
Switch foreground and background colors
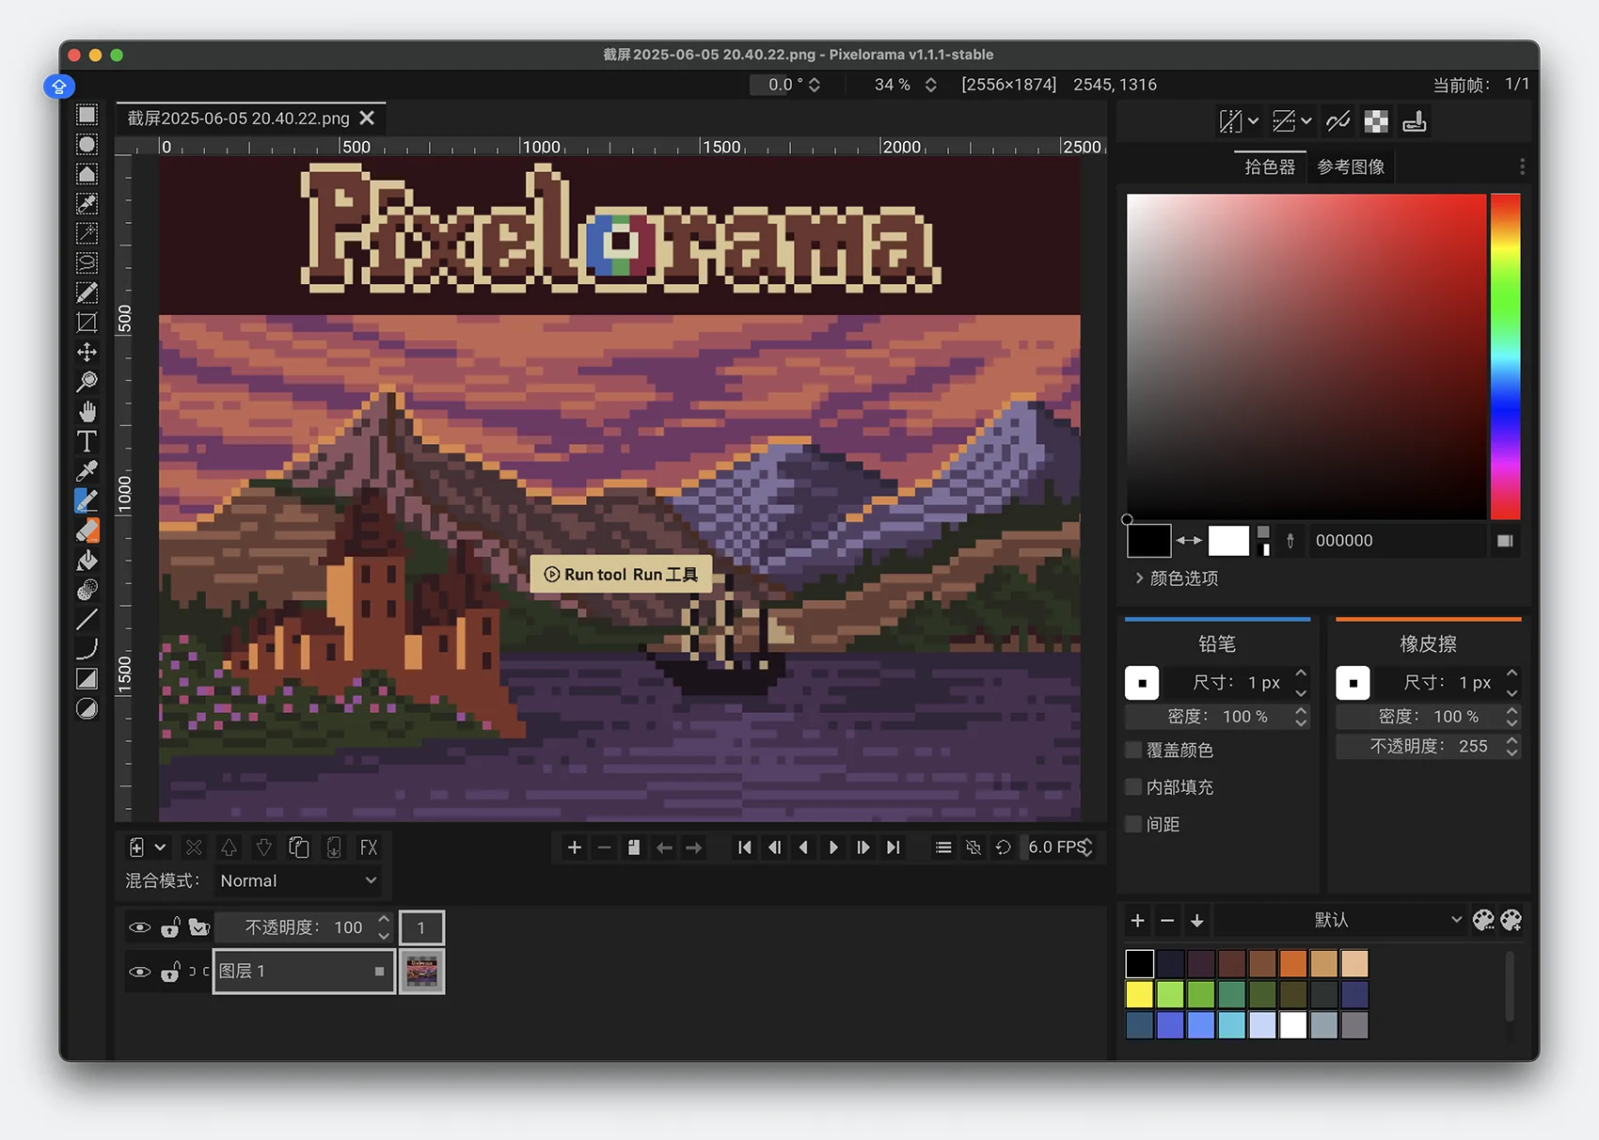click(1189, 541)
